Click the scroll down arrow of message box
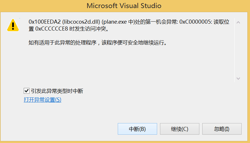The width and height of the screenshot is (250, 143). point(238,78)
